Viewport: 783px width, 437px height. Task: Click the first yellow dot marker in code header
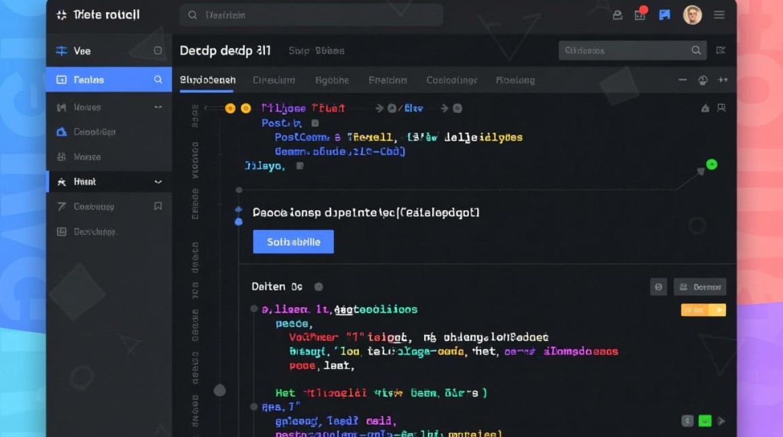230,108
